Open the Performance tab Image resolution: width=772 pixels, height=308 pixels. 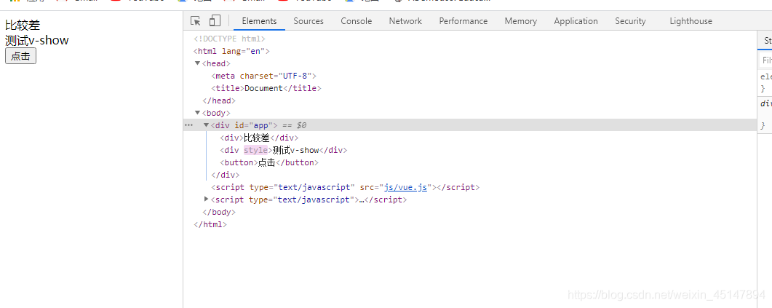click(x=463, y=20)
